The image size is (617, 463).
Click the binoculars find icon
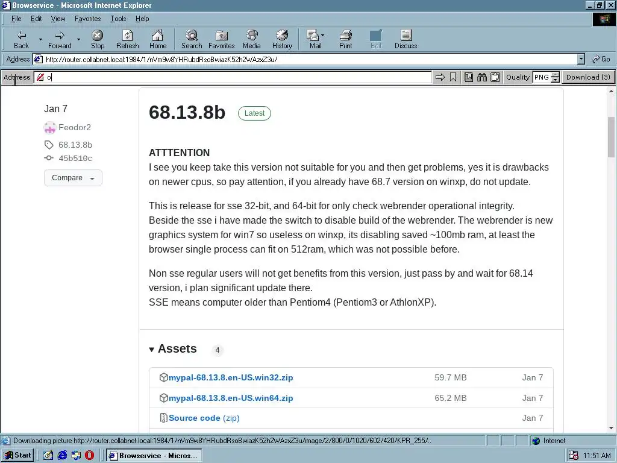pos(482,77)
